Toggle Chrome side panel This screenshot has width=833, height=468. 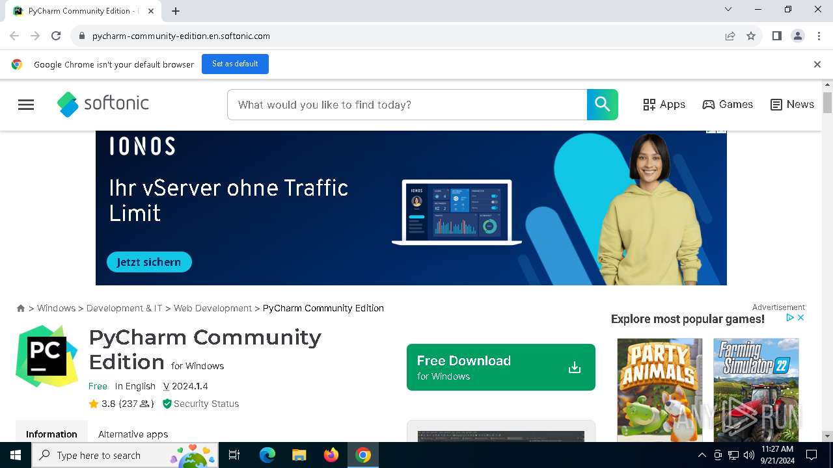click(x=777, y=36)
